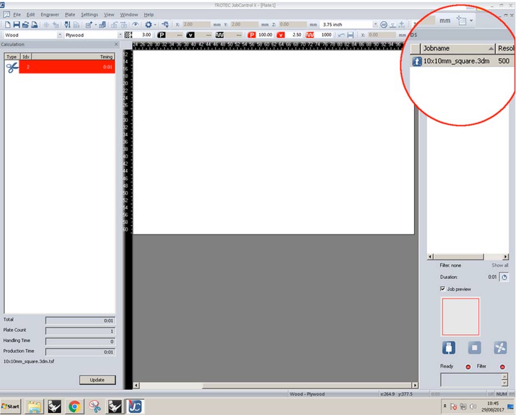Image resolution: width=516 pixels, height=415 pixels.
Task: Open the gear options icon in toolbar
Action: 148,25
